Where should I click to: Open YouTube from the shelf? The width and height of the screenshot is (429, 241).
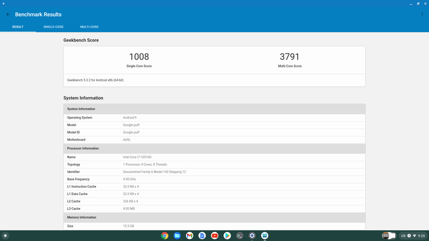pyautogui.click(x=215, y=236)
